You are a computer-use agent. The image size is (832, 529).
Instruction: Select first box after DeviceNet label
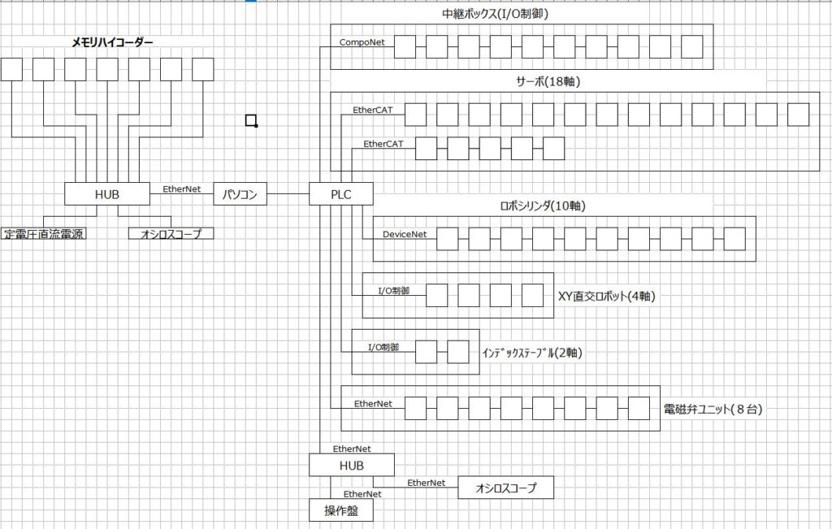click(x=448, y=239)
